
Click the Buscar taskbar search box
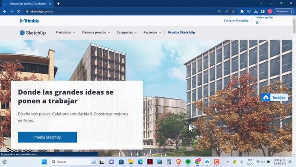[74, 162]
